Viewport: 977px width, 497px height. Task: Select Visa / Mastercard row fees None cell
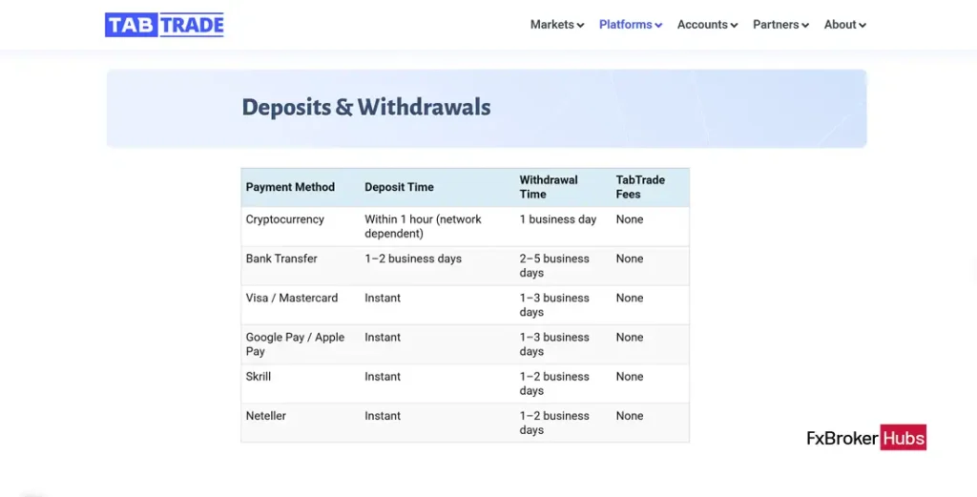(x=630, y=298)
